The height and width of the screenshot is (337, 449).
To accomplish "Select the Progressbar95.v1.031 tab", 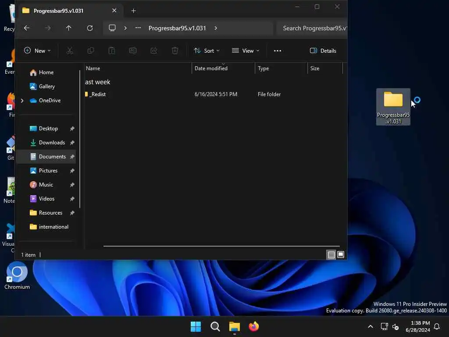I will [70, 11].
